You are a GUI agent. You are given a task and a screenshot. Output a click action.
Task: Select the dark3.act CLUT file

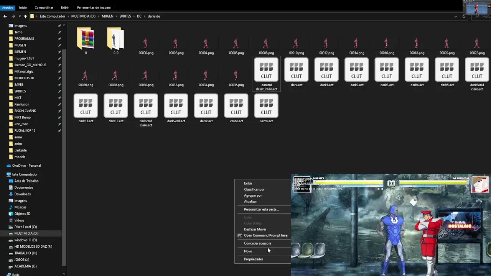(387, 72)
